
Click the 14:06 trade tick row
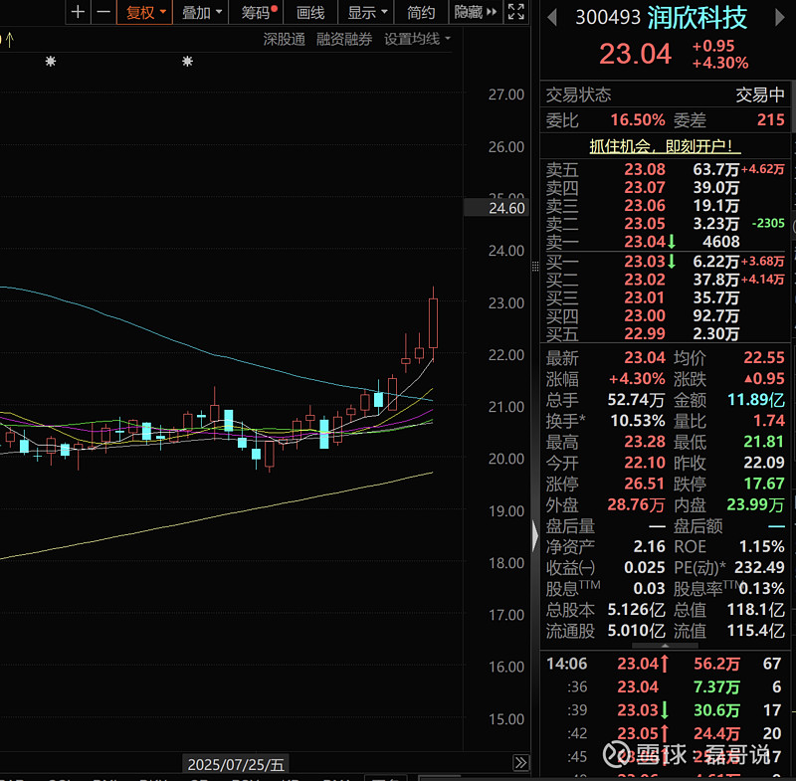point(665,664)
